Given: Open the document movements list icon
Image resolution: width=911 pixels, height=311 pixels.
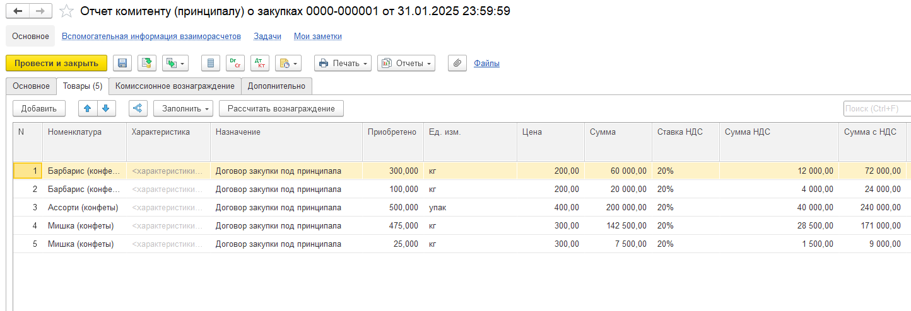Looking at the screenshot, I should 211,63.
